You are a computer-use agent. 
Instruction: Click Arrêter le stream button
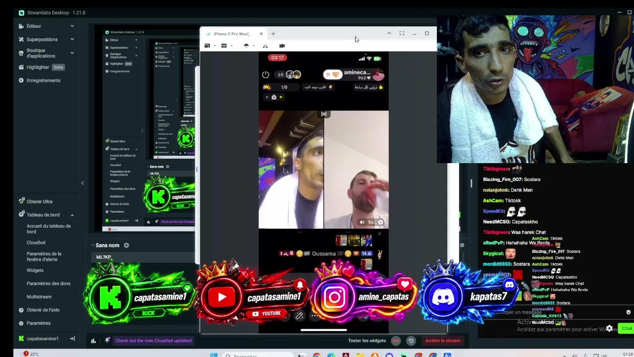pyautogui.click(x=443, y=341)
